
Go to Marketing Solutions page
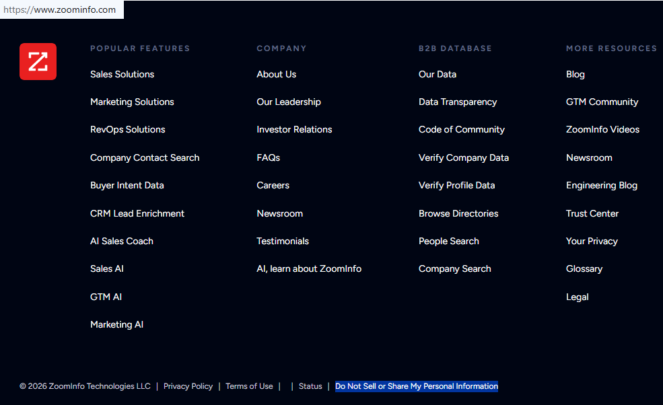click(132, 102)
